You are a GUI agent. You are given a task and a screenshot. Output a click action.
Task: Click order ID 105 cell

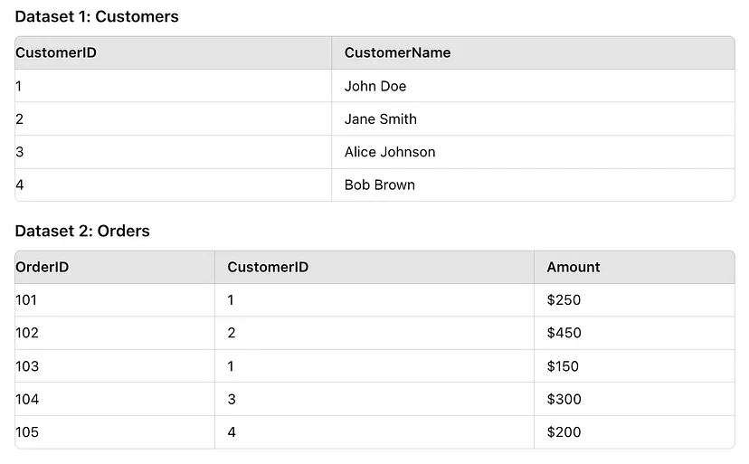[x=27, y=432]
